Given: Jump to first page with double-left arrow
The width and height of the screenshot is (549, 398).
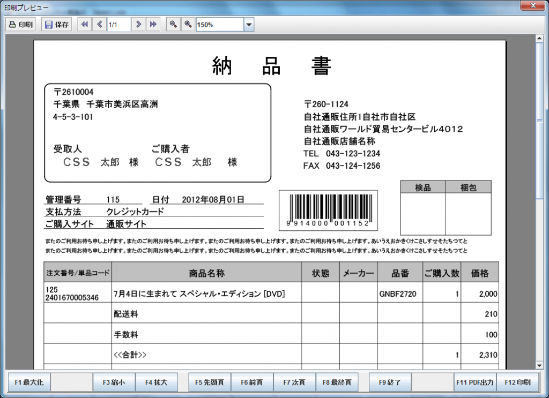Looking at the screenshot, I should [84, 25].
